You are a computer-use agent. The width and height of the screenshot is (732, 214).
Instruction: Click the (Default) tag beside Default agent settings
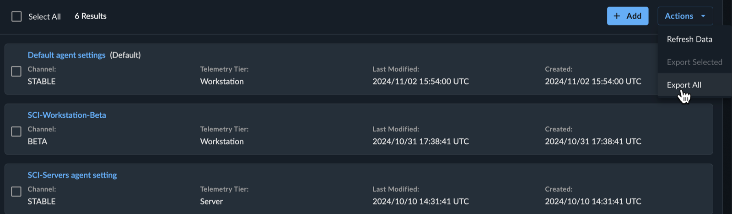125,55
